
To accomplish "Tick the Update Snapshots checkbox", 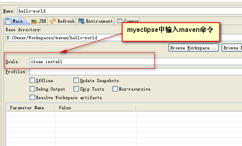I will (76, 80).
